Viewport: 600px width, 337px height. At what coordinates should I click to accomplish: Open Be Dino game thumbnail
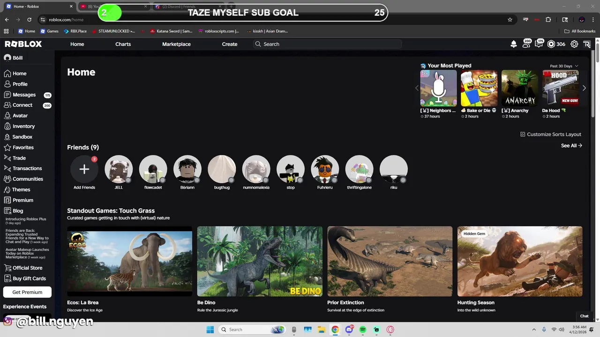pyautogui.click(x=260, y=261)
